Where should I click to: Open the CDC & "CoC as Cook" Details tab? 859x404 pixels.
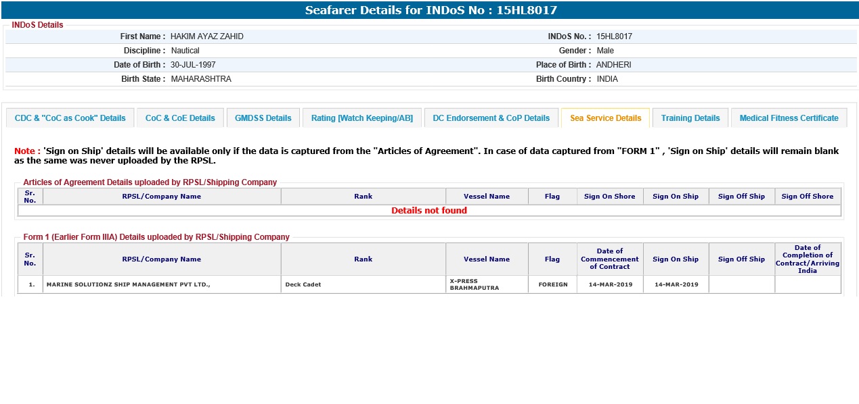(70, 118)
